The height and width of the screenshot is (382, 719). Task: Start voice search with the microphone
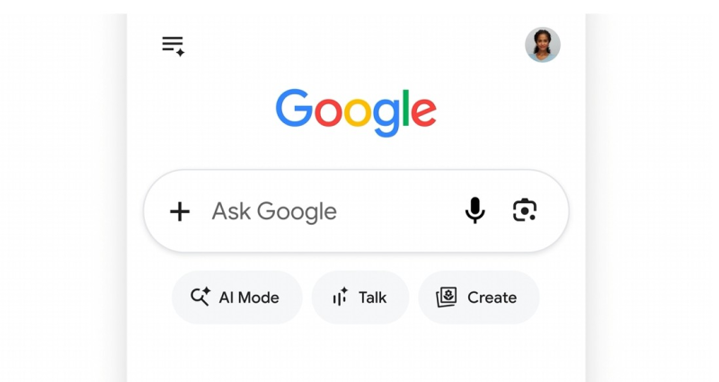coord(475,210)
